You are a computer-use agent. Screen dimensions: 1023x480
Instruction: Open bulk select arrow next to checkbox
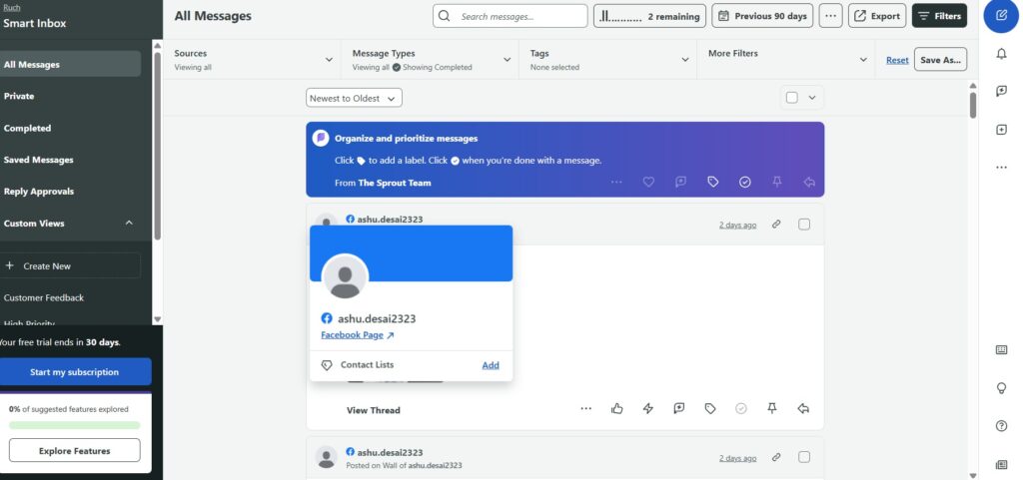pos(812,98)
